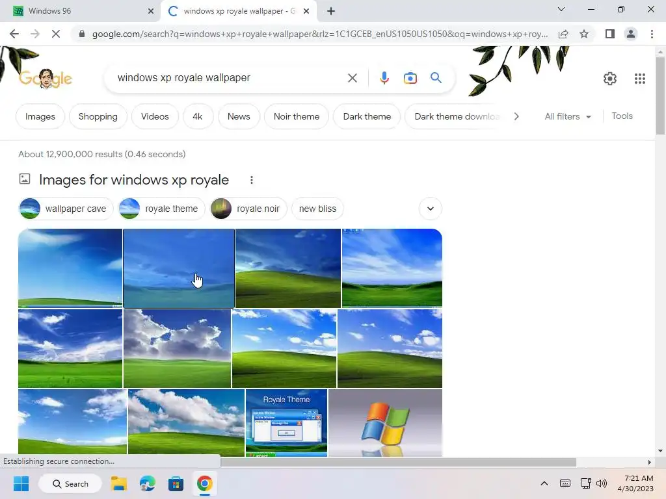Click the touch keyboard tray icon
The image size is (666, 499).
pos(565,483)
